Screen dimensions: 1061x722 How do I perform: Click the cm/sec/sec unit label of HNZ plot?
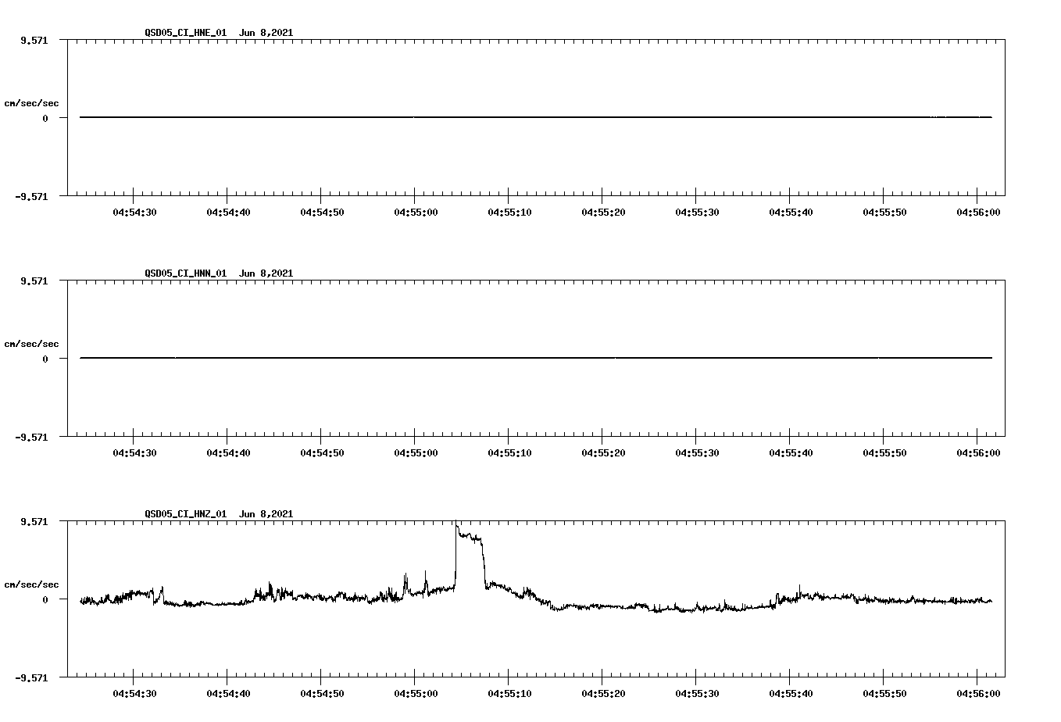coord(31,584)
